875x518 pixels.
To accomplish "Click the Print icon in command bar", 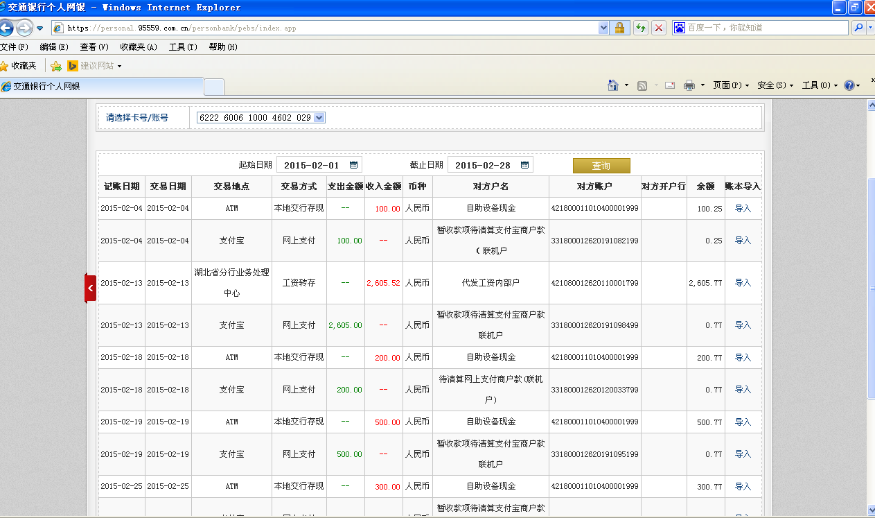I will pyautogui.click(x=689, y=85).
